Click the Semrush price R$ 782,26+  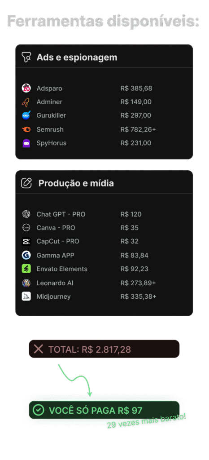(138, 129)
